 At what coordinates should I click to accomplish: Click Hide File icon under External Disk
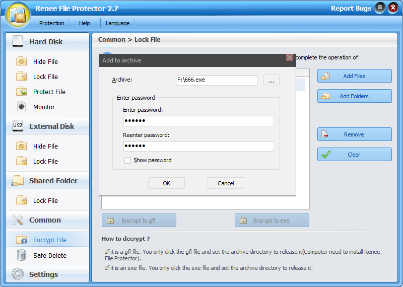pyautogui.click(x=21, y=146)
